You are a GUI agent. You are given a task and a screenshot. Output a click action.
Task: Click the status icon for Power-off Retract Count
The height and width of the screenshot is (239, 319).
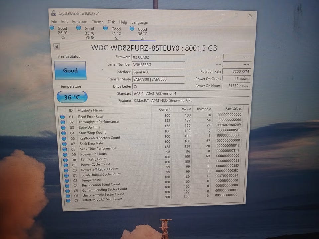pos(66,170)
